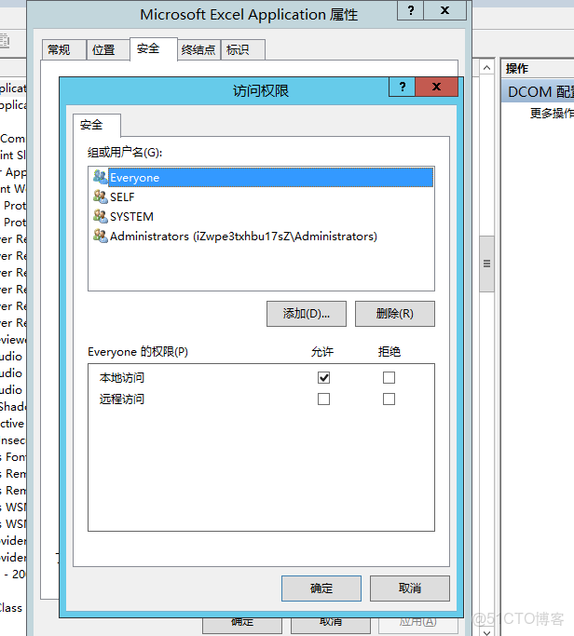Close the Microsoft Excel Application 属性 window

click(x=444, y=10)
